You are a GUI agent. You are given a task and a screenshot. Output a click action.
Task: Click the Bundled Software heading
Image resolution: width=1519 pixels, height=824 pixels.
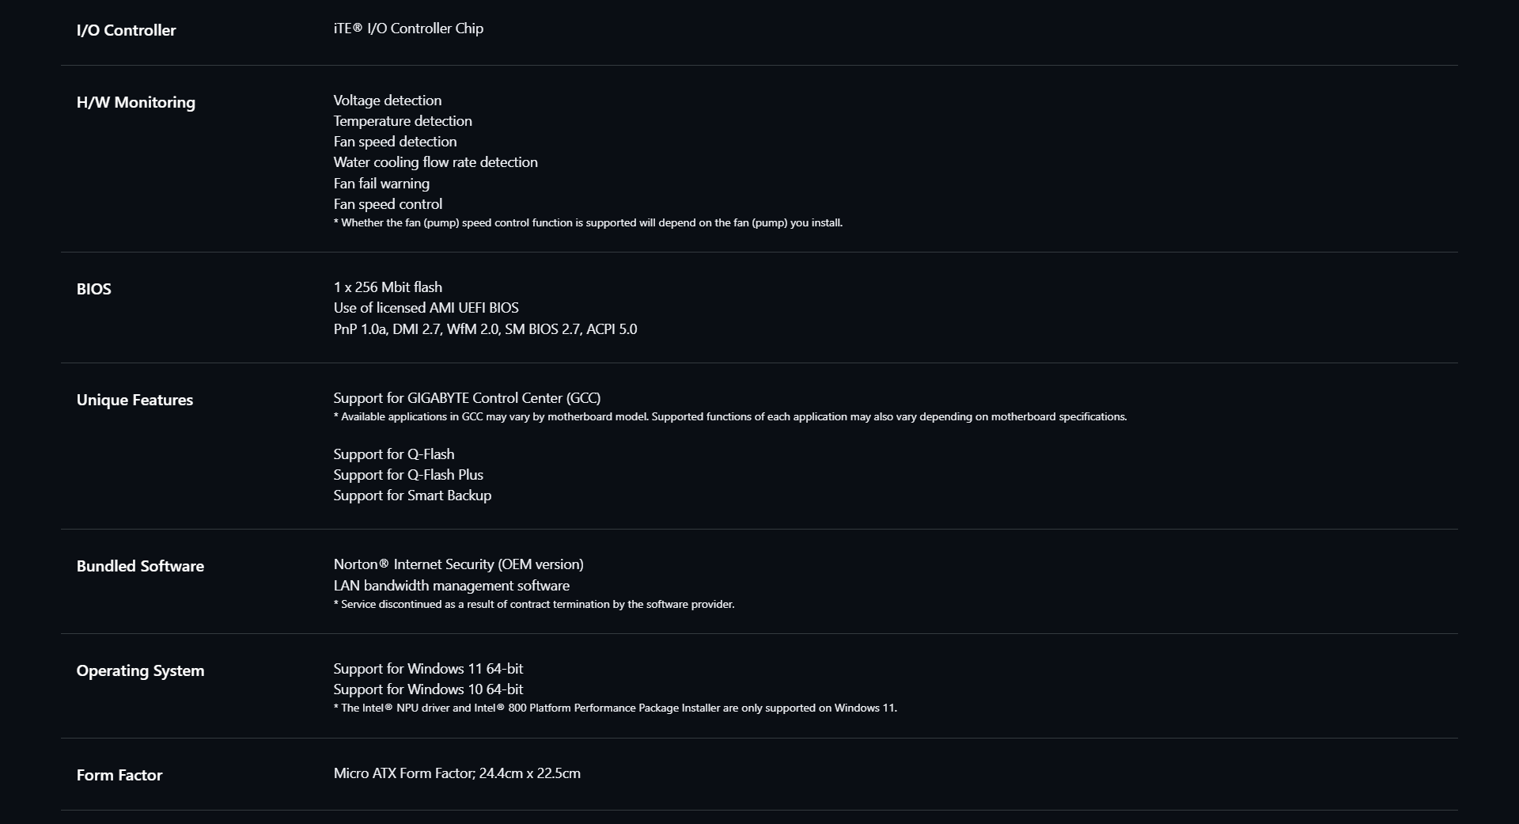(140, 566)
